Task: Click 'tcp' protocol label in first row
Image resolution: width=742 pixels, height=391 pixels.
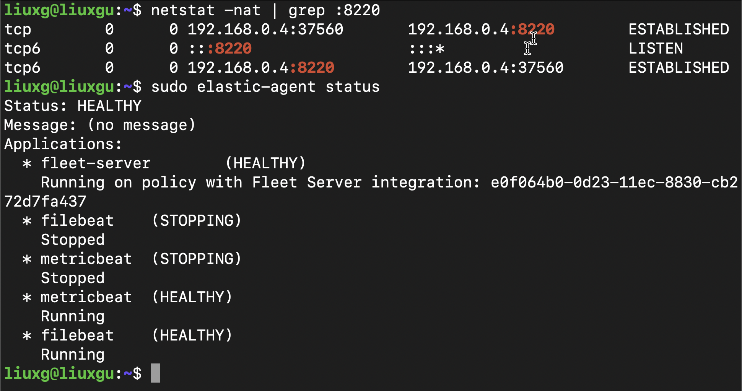Action: pos(18,29)
